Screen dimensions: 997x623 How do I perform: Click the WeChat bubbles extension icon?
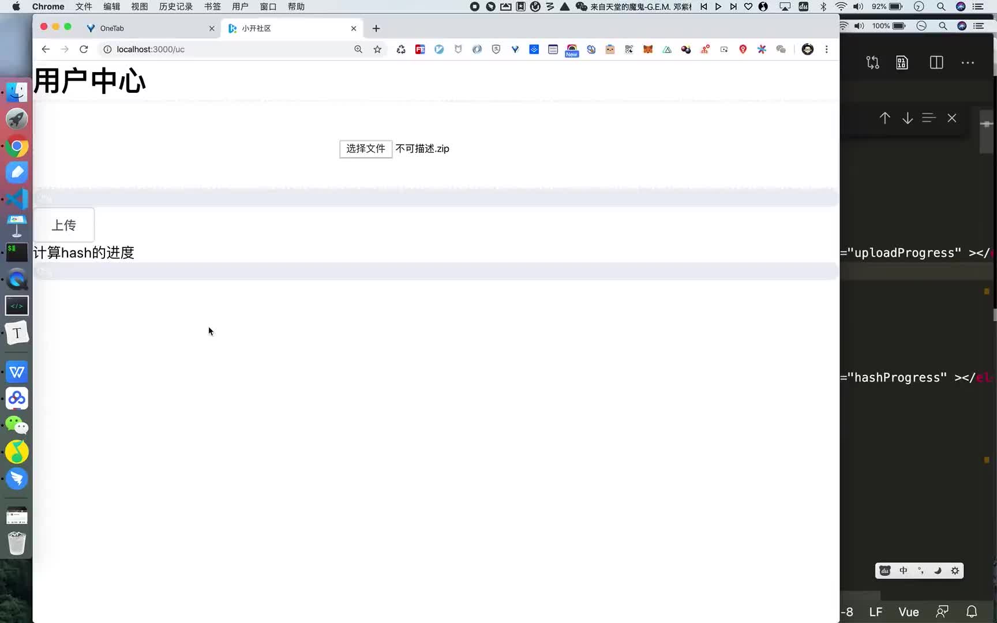(781, 50)
